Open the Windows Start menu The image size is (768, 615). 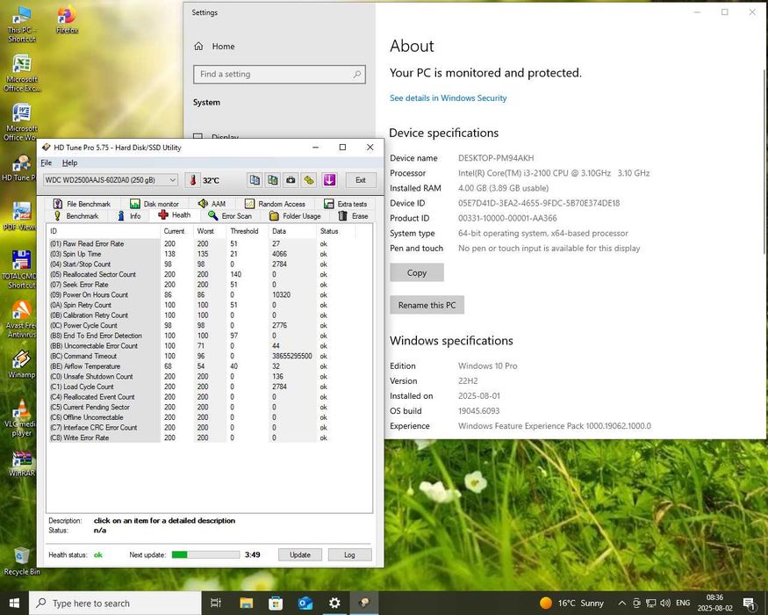[14, 603]
